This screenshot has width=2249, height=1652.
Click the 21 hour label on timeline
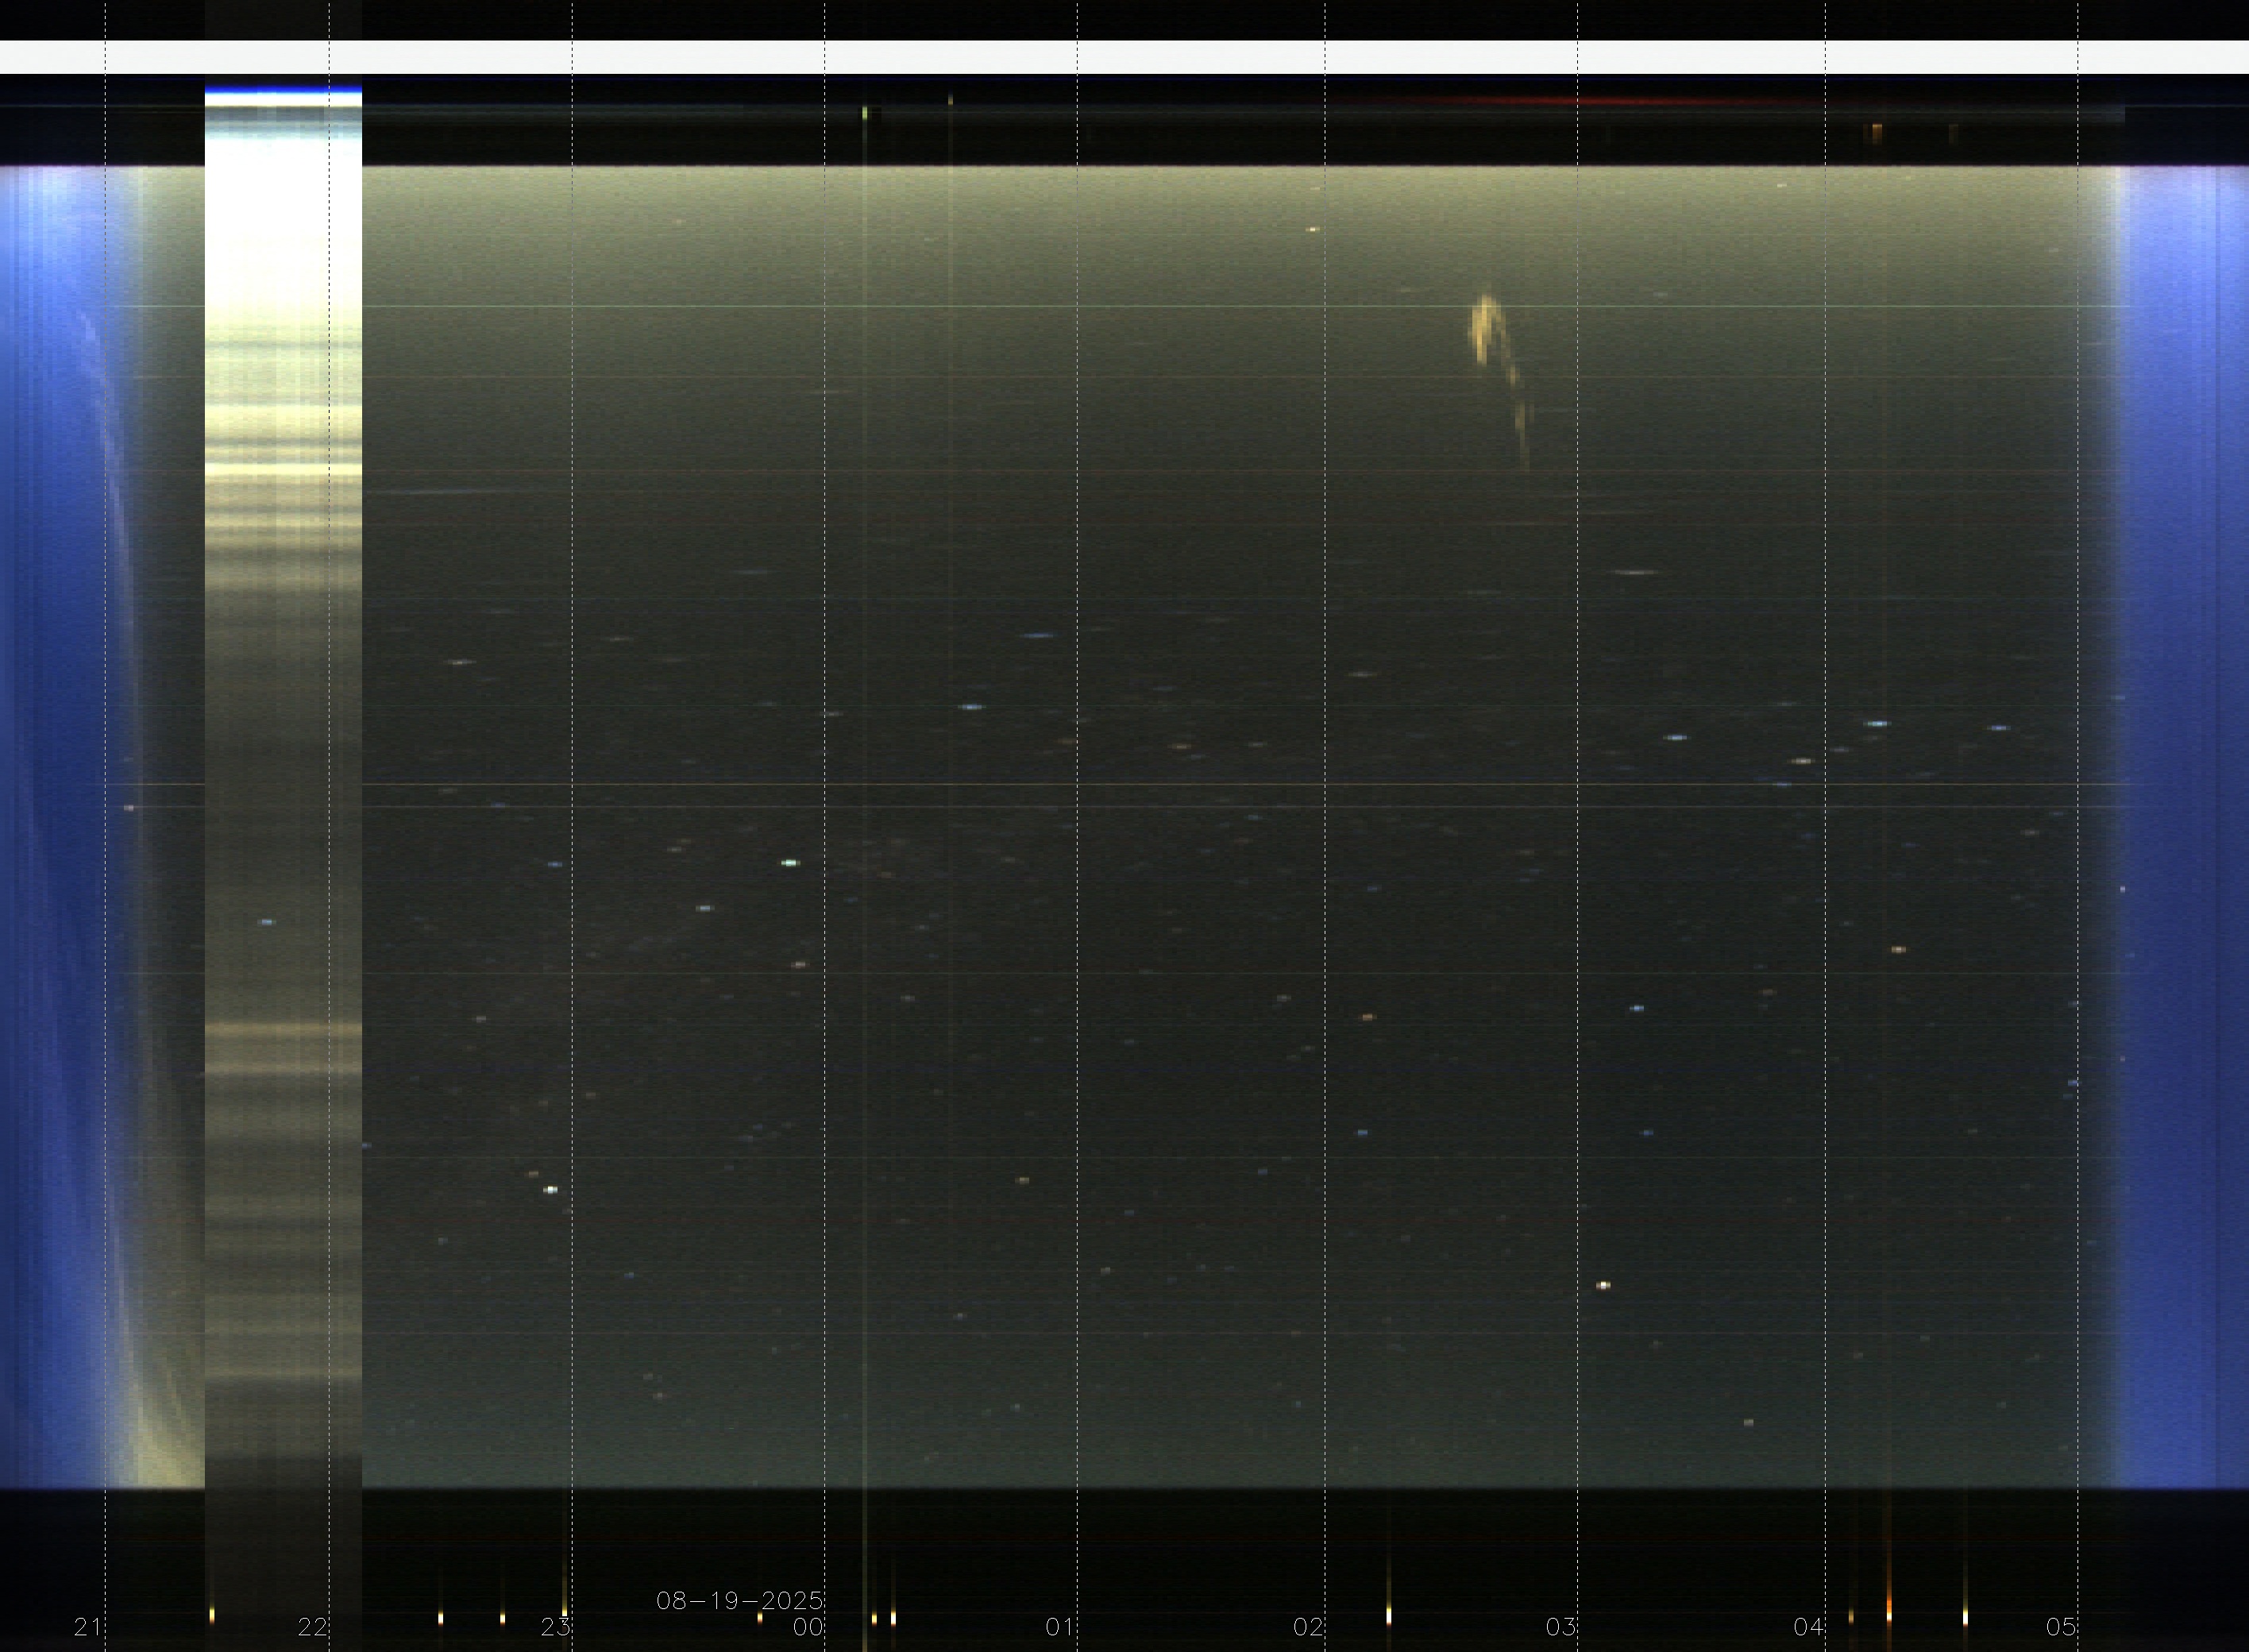[87, 1627]
